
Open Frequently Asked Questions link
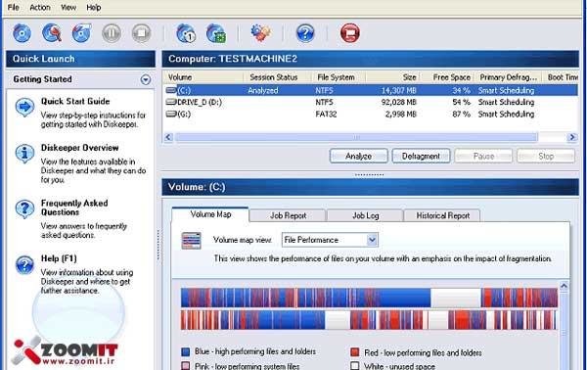74,208
